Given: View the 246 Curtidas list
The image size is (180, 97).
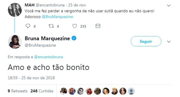Looking at the screenshot, I should point(42,91).
